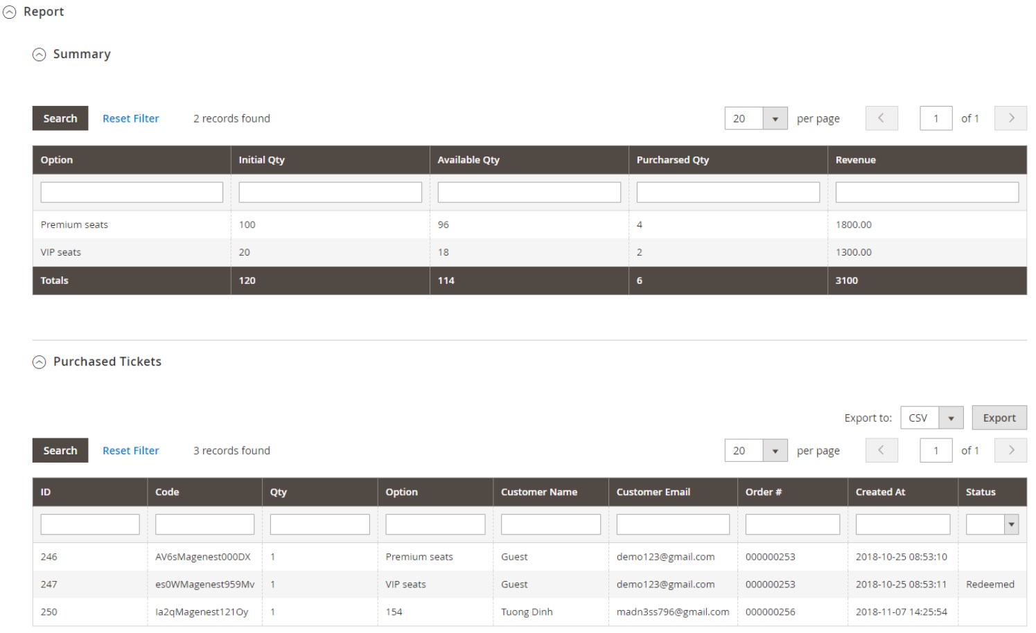Go to previous page in Purchased Tickets
The height and width of the screenshot is (633, 1036).
pyautogui.click(x=881, y=451)
